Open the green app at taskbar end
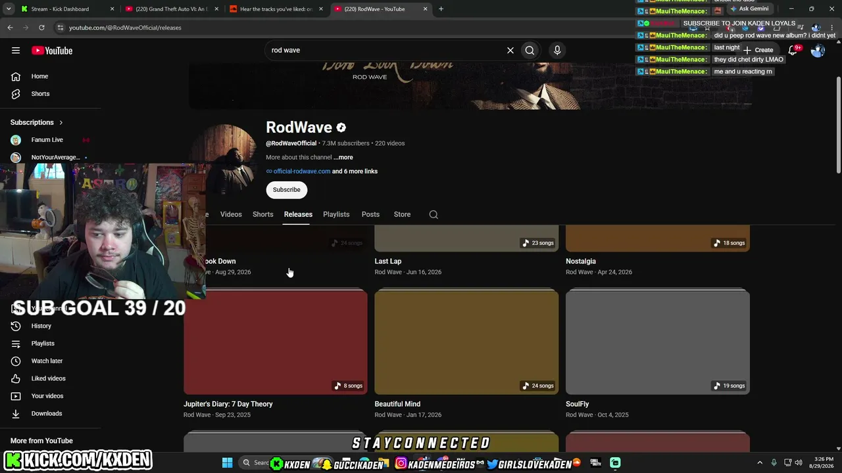This screenshot has width=842, height=473. coord(615,463)
